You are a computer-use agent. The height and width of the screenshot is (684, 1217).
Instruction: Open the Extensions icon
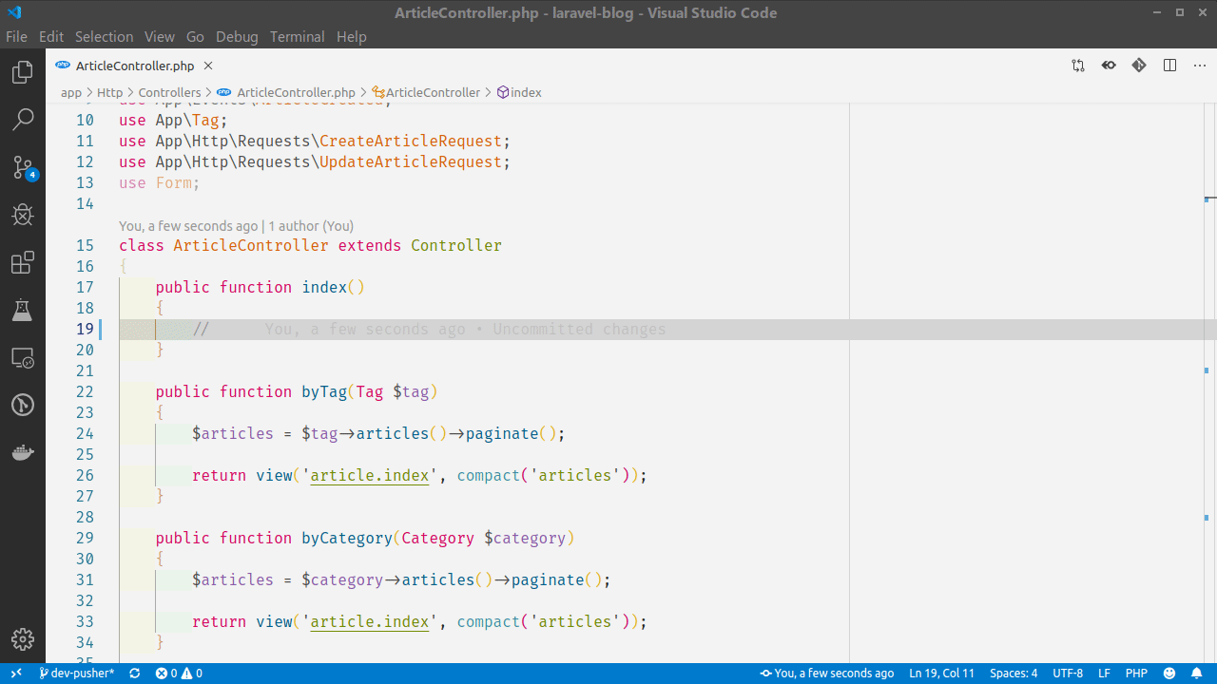[x=22, y=262]
